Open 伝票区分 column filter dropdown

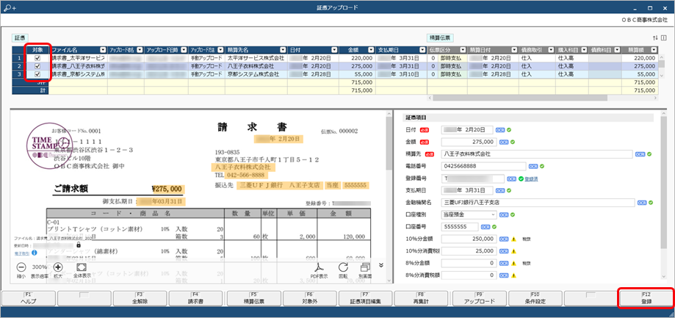point(463,50)
